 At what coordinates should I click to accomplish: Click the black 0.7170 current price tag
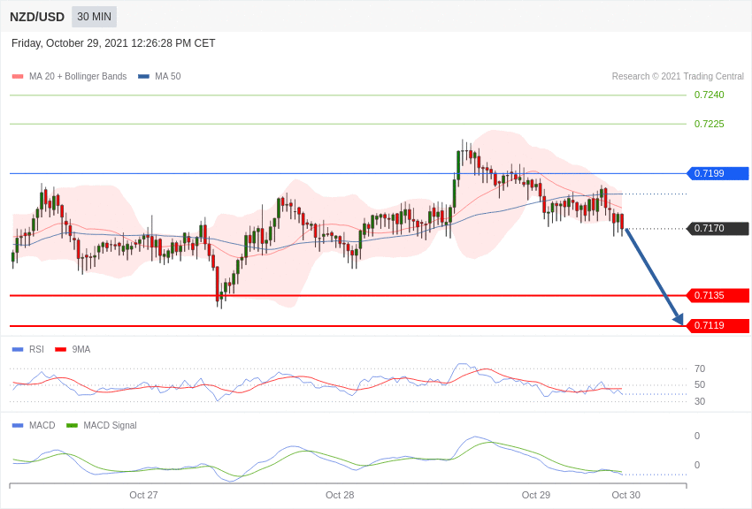718,228
